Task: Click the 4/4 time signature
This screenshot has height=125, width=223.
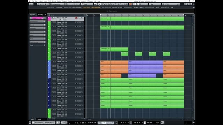Action: tap(157, 123)
